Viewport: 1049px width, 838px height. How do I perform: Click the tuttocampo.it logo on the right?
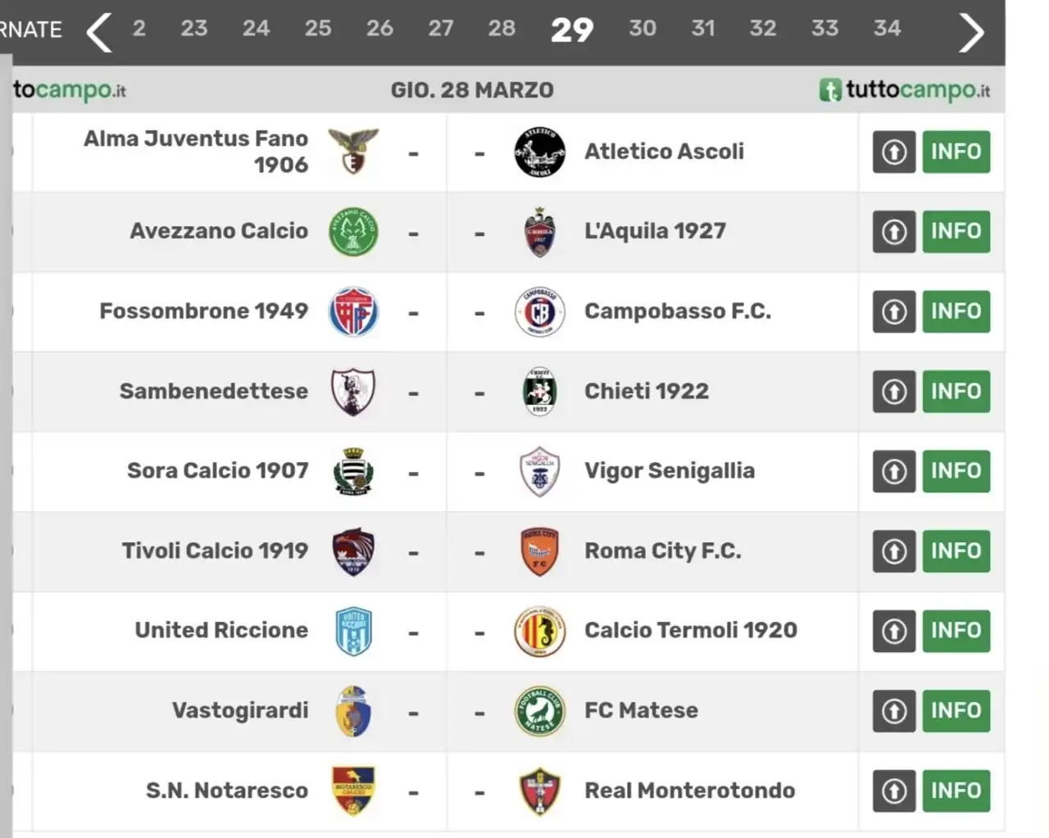(x=905, y=90)
